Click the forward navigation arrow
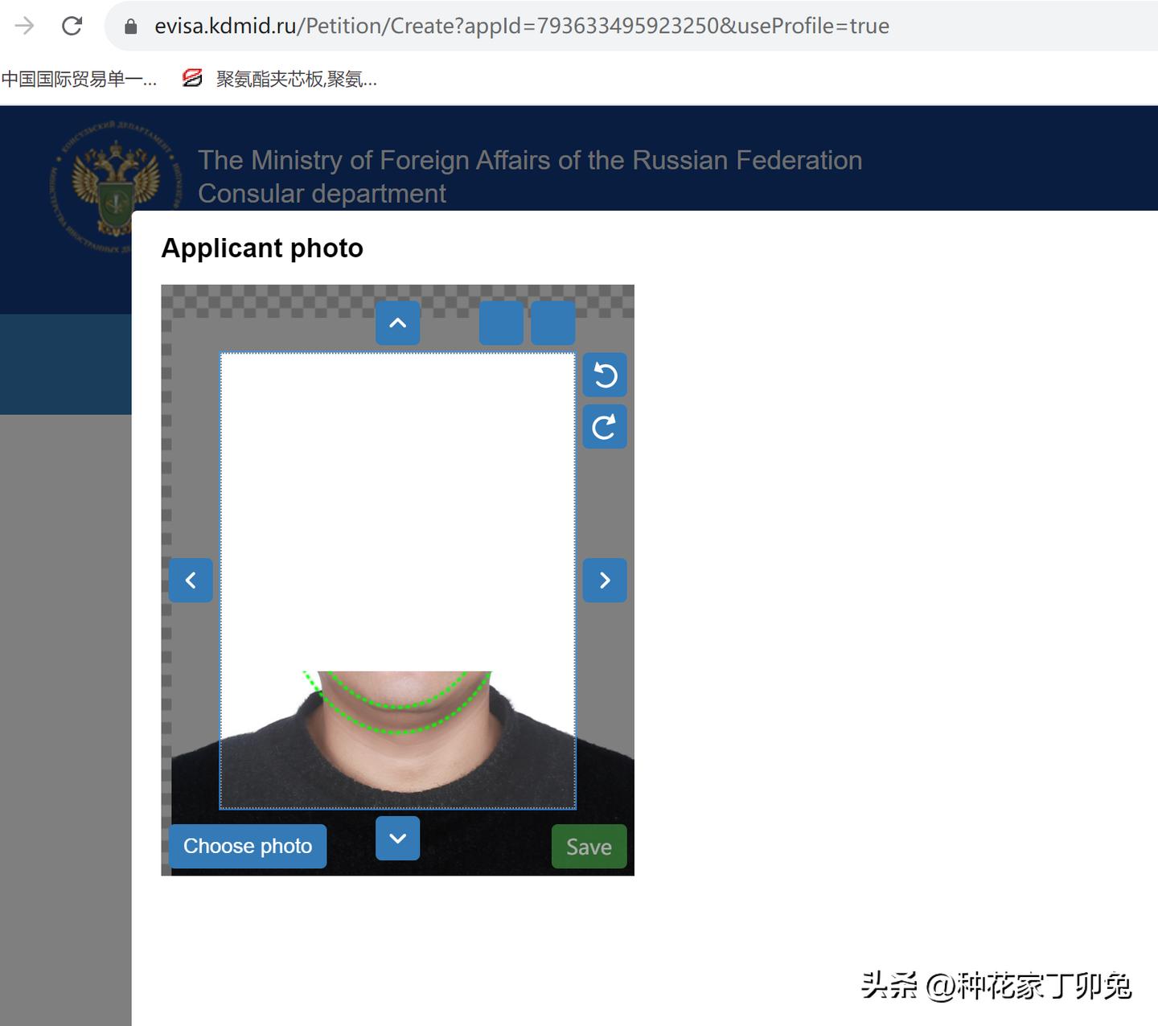Image resolution: width=1158 pixels, height=1026 pixels. [23, 25]
